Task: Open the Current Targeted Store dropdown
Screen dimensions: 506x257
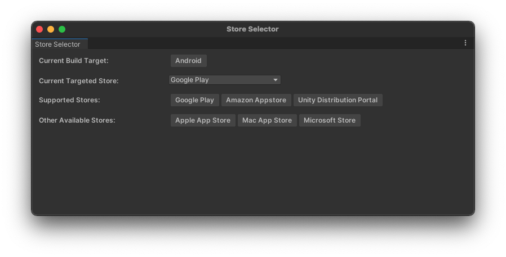Action: (x=224, y=80)
